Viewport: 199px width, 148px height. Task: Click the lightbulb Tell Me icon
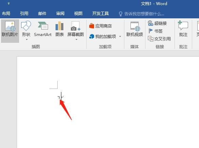point(120,14)
